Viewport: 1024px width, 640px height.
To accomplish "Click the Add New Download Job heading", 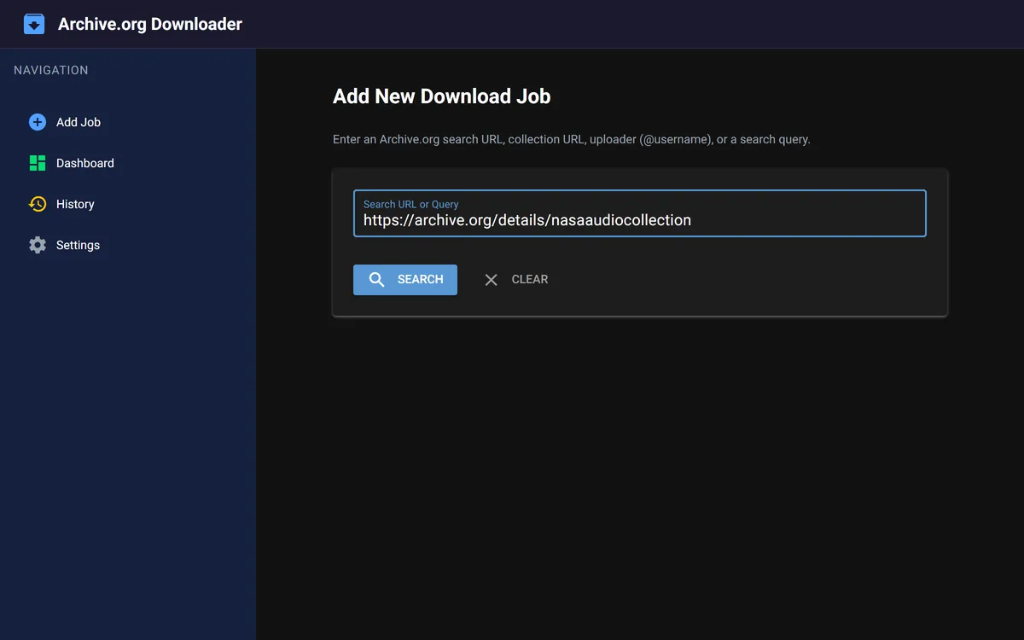I will pos(442,96).
